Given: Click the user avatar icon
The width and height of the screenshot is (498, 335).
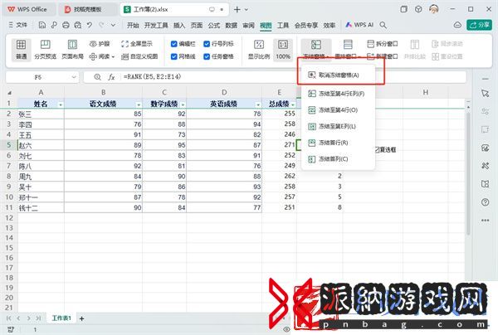Looking at the screenshot, I should (433, 9).
